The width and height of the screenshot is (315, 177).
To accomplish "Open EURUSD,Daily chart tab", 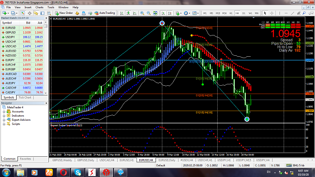I will pos(167,160).
